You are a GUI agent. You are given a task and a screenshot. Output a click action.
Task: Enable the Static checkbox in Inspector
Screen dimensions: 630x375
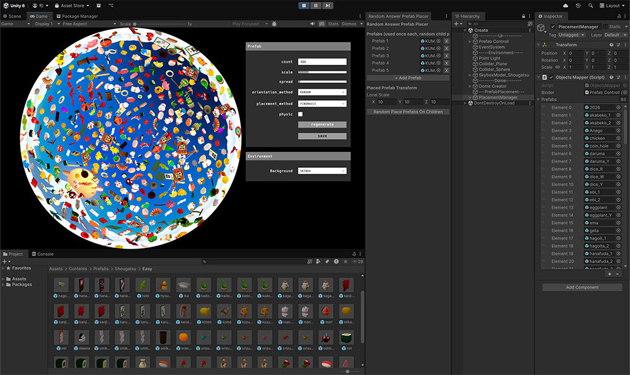[605, 26]
